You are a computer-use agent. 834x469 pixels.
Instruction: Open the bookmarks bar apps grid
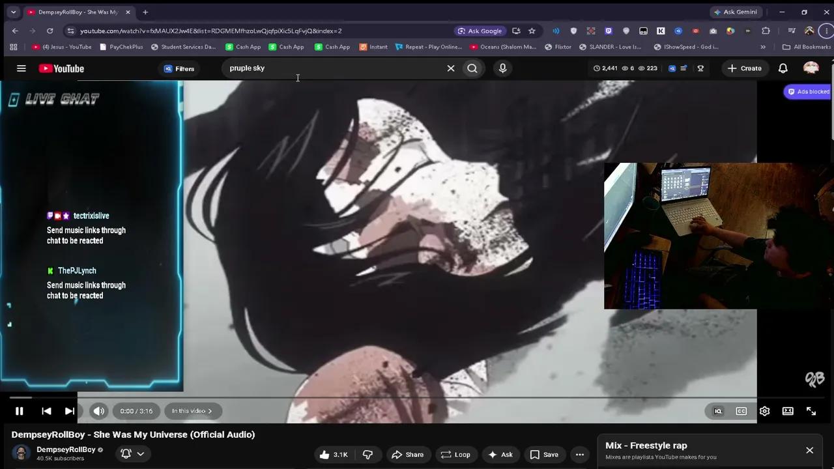pyautogui.click(x=13, y=47)
